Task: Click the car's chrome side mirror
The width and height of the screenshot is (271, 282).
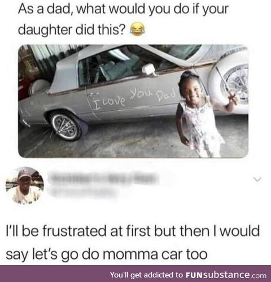Action: (x=149, y=70)
